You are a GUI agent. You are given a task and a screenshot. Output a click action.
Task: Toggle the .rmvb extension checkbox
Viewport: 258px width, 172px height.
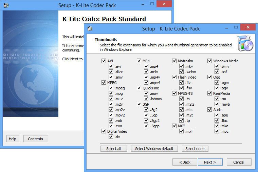217,104
